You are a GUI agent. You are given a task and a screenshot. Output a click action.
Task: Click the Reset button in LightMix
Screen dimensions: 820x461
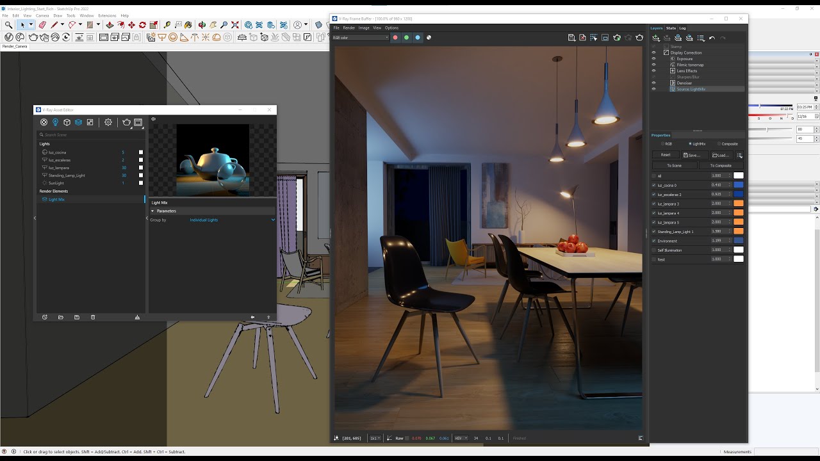[666, 155]
